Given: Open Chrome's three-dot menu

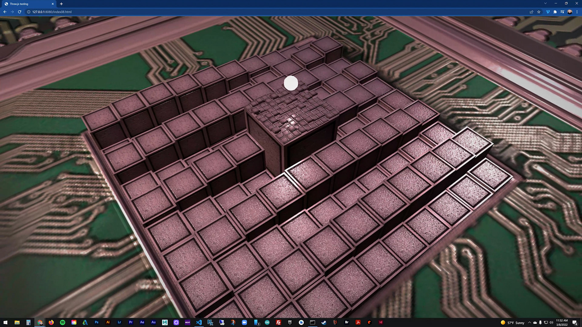Looking at the screenshot, I should (x=577, y=12).
